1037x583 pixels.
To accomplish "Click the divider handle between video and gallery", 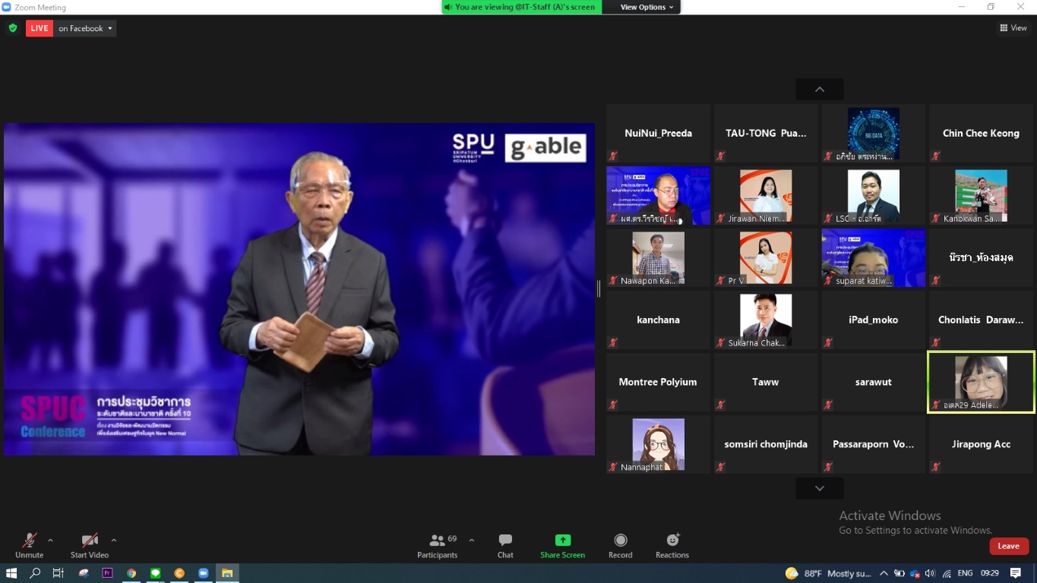I will click(599, 288).
